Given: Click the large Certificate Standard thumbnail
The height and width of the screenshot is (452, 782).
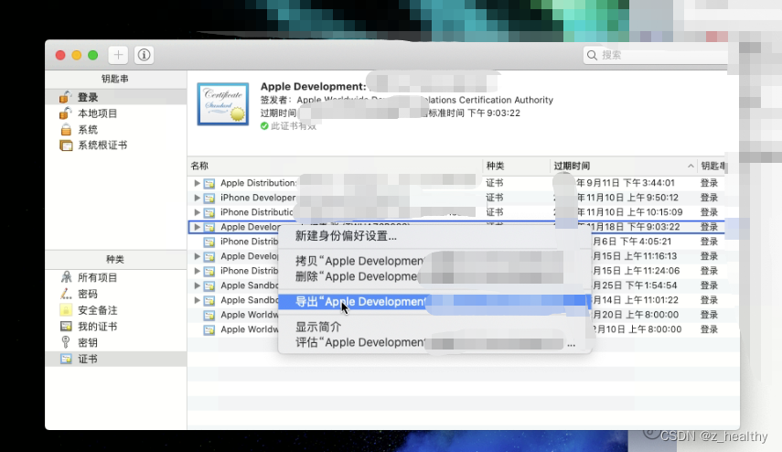Looking at the screenshot, I should point(223,103).
